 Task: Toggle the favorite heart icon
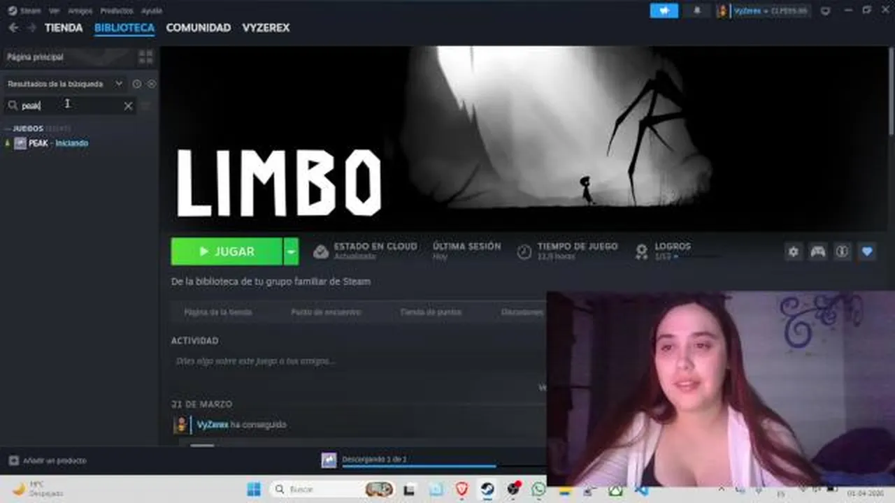pyautogui.click(x=867, y=251)
